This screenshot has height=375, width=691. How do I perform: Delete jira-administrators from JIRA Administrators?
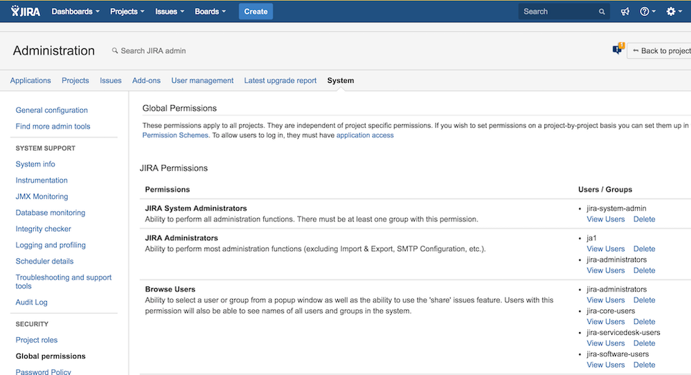coord(645,271)
